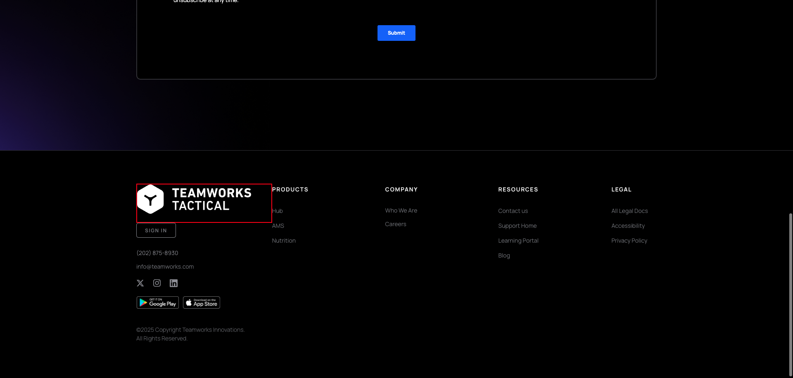Click the info@teamworks.com email address
793x378 pixels.
coord(165,267)
